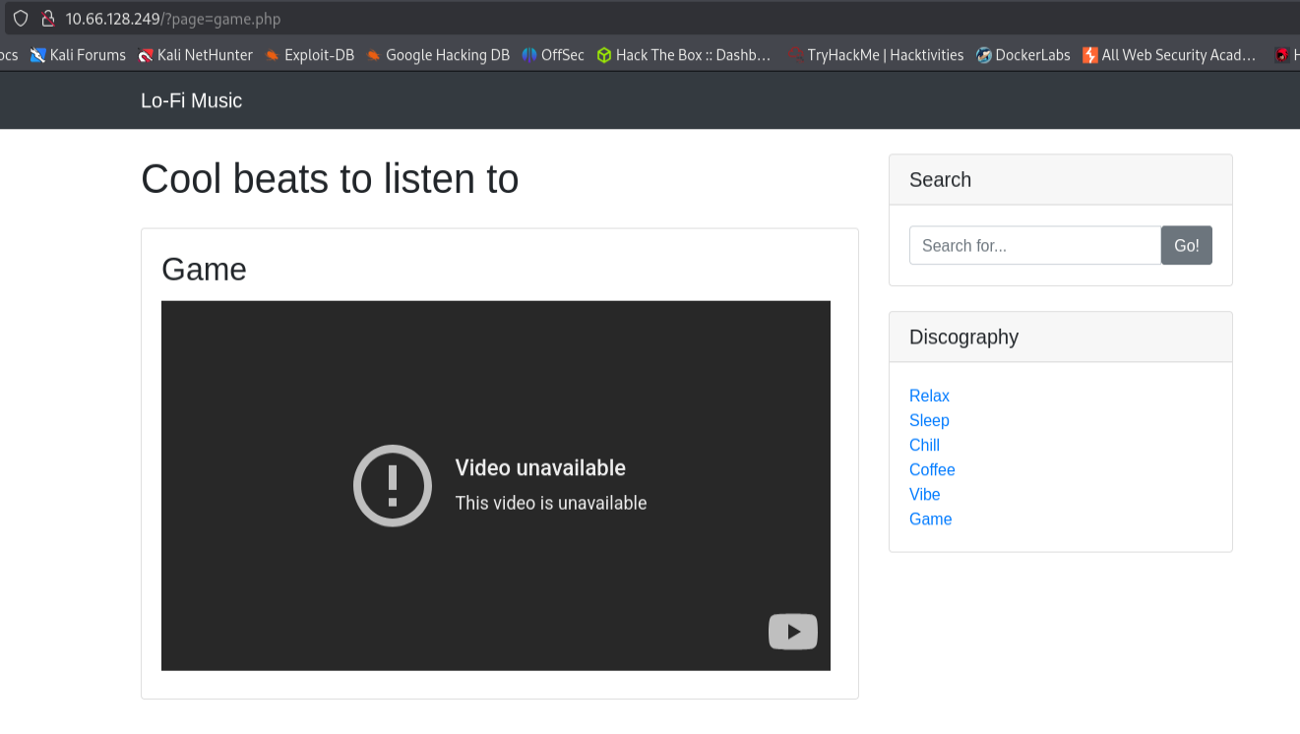Click the insecure connection padlock icon
Image resolution: width=1300 pixels, height=734 pixels.
click(x=47, y=19)
